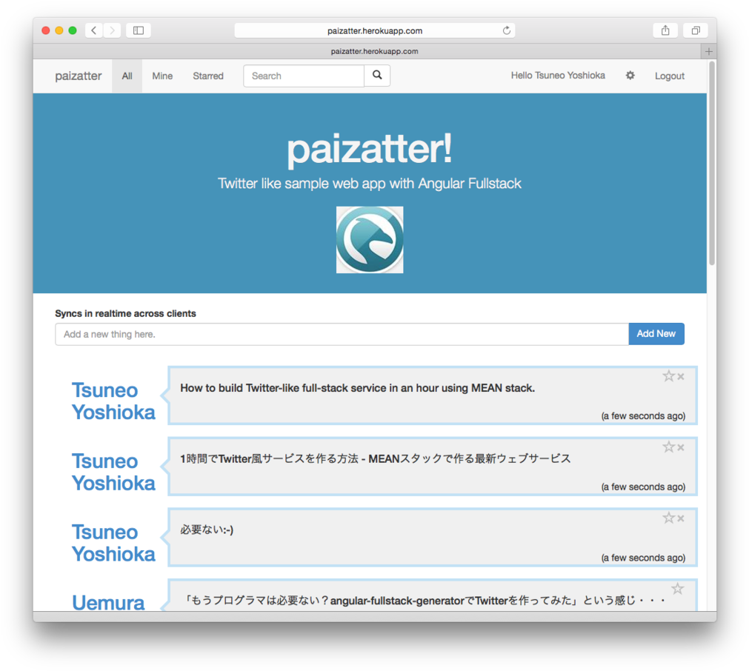
Task: Toggle star on the '必要ない:-)' post
Action: coord(668,518)
